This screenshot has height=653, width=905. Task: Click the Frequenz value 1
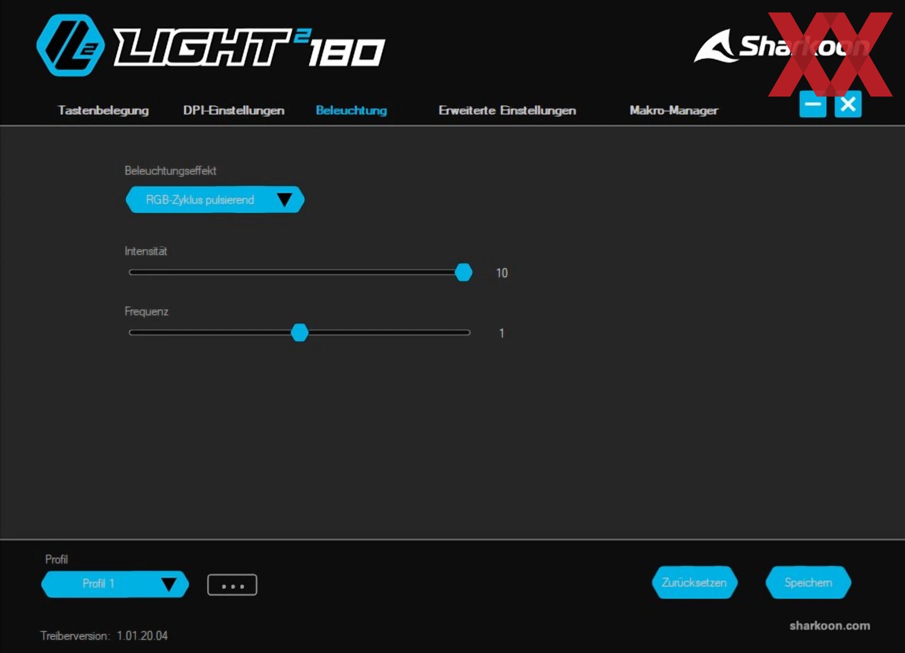502,333
